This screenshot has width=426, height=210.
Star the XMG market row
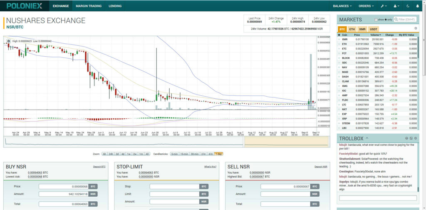(x=339, y=86)
